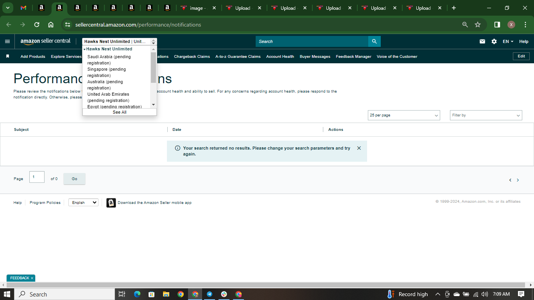Show hidden system tray icons
Screen dimensions: 534x300
[437, 294]
